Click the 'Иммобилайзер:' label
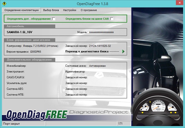Image resolution: width=185 pixels, height=128 pixels. 16,66
